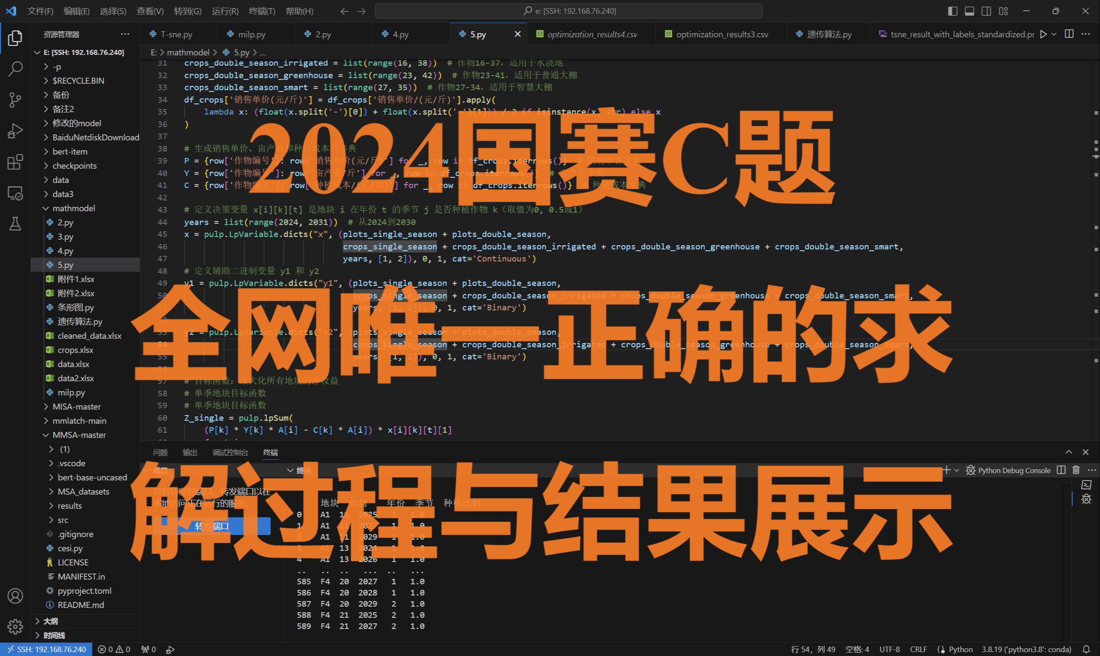Screen dimensions: 1100x656
Task: Open Explorer views and more actions ellipsis
Action: pyautogui.click(x=125, y=34)
